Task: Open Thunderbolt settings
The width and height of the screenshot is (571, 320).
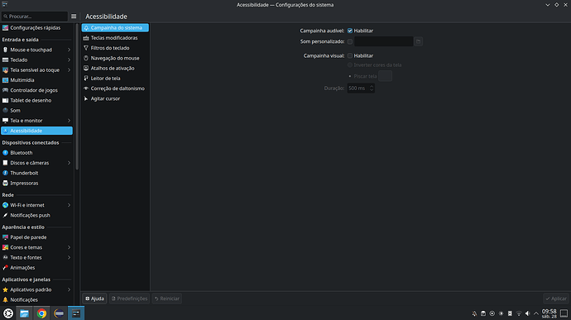Action: pos(36,173)
